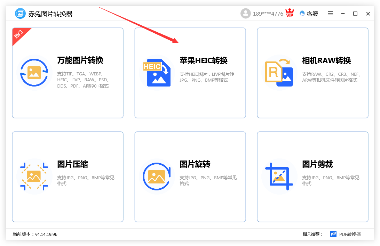This screenshot has width=380, height=246.
Task: Close the converter window
Action: [368, 14]
